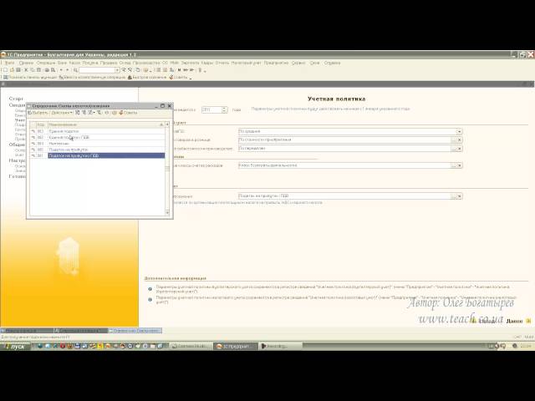Click the dialog list scrollbar up arrow
Screen dimensions: 535x401
(x=167, y=124)
